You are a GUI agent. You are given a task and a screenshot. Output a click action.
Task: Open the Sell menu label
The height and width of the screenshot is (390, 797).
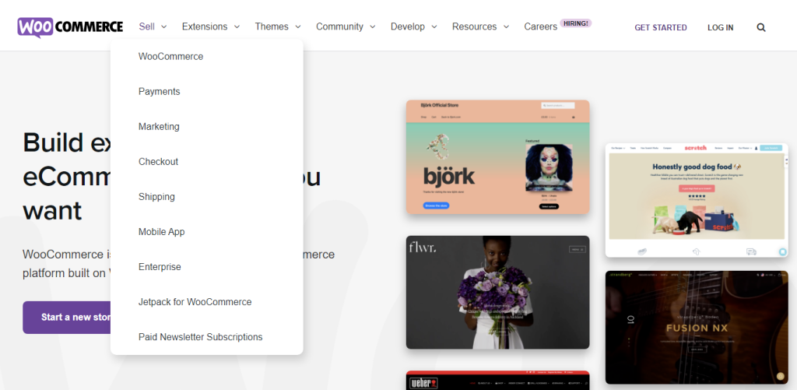147,26
